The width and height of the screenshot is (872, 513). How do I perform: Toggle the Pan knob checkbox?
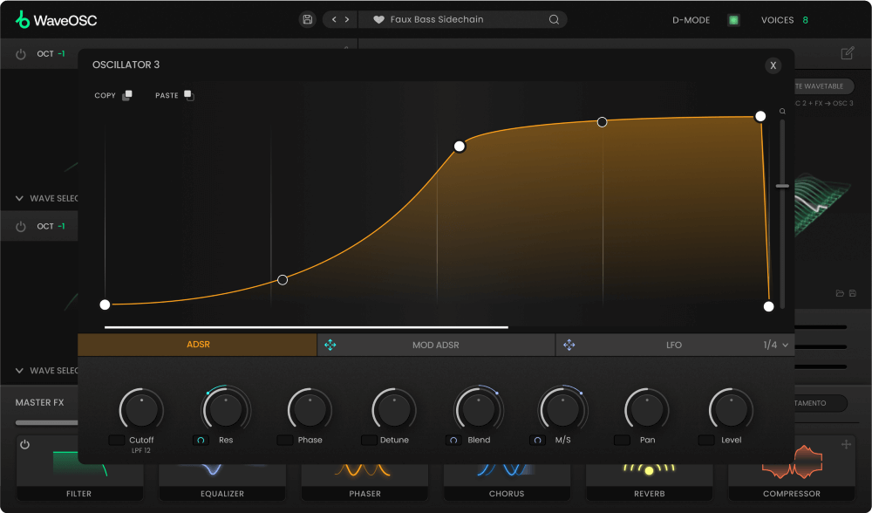622,440
